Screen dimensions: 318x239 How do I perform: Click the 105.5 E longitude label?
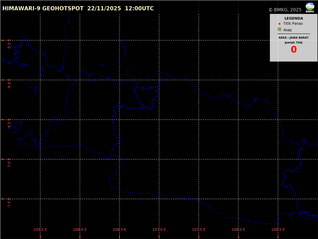click(x=40, y=229)
